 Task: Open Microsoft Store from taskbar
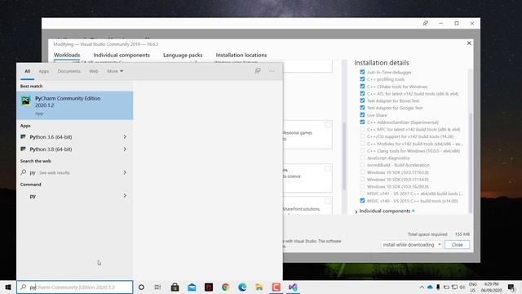tap(175, 287)
